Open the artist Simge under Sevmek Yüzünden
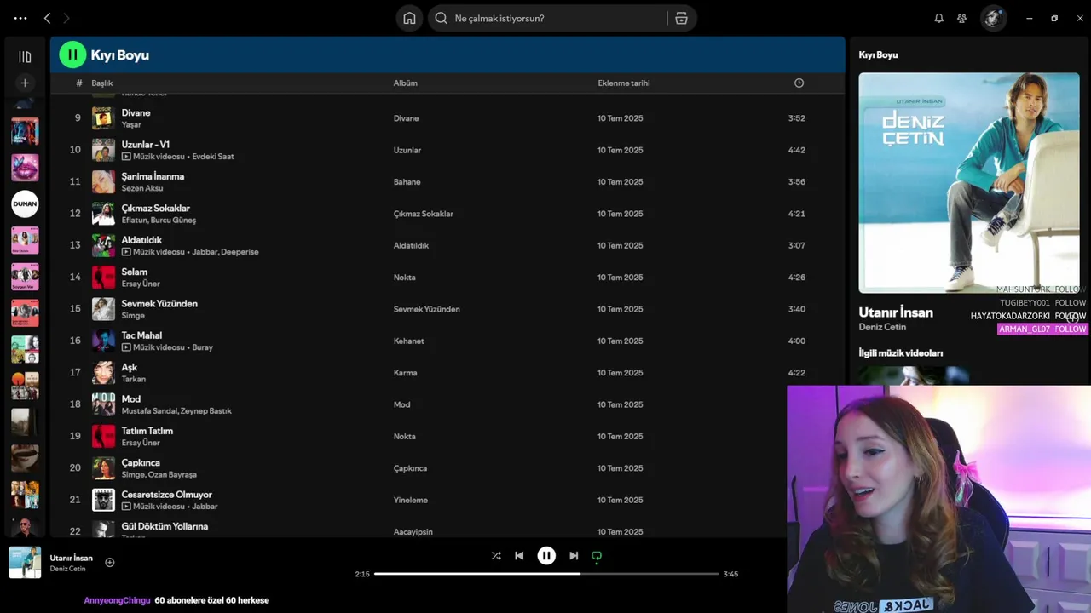The image size is (1091, 613). [x=133, y=316]
